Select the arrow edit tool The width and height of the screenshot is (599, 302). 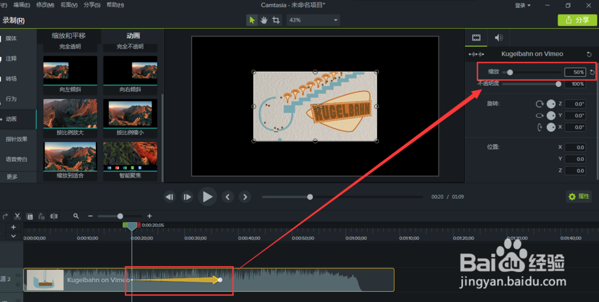point(252,20)
